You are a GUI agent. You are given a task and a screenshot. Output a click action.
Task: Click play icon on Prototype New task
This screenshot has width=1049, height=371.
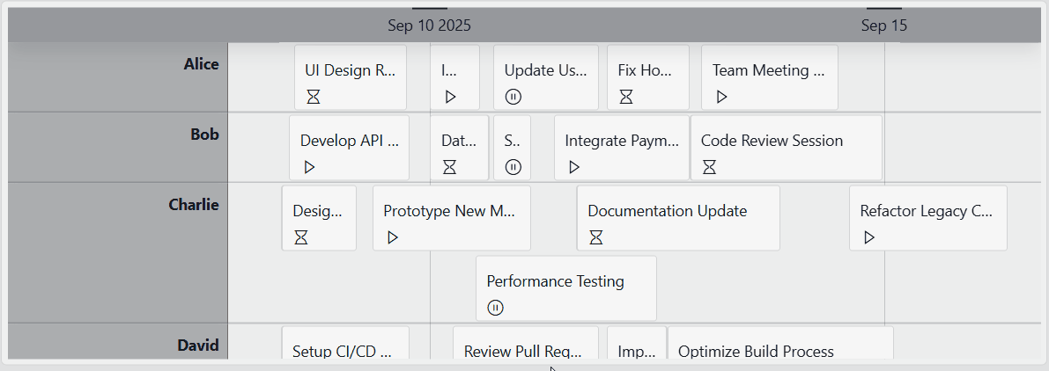click(393, 237)
